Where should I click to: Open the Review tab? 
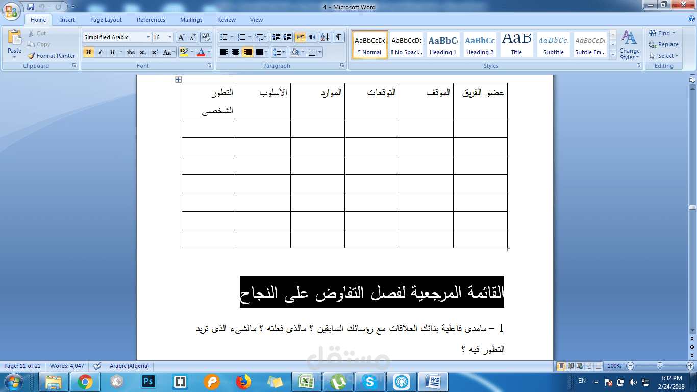tap(227, 20)
